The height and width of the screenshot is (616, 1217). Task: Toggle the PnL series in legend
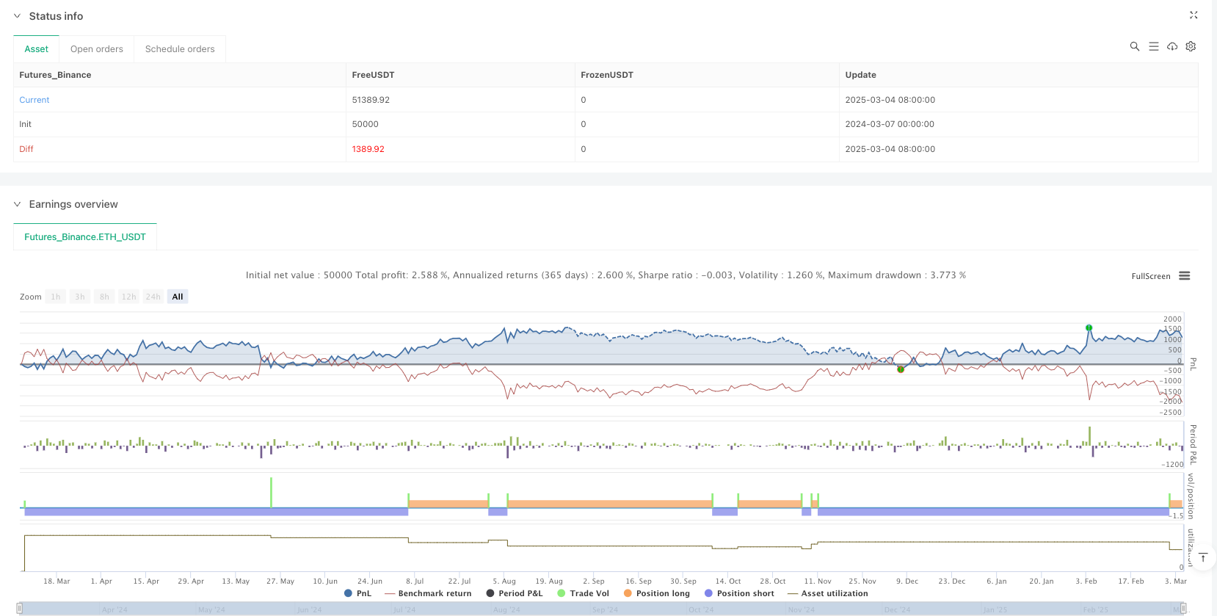[357, 593]
